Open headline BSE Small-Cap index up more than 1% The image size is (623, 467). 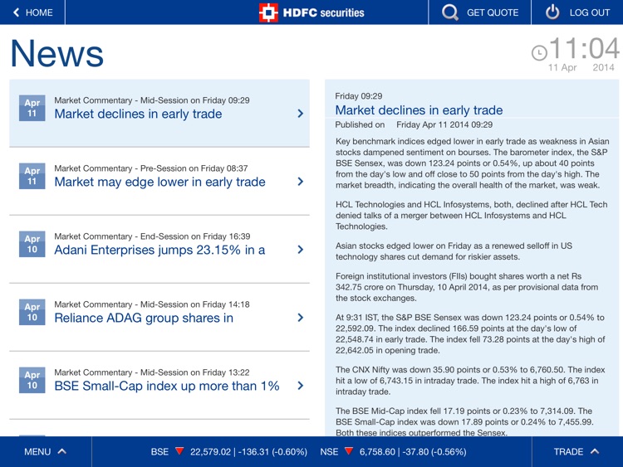[x=167, y=386]
